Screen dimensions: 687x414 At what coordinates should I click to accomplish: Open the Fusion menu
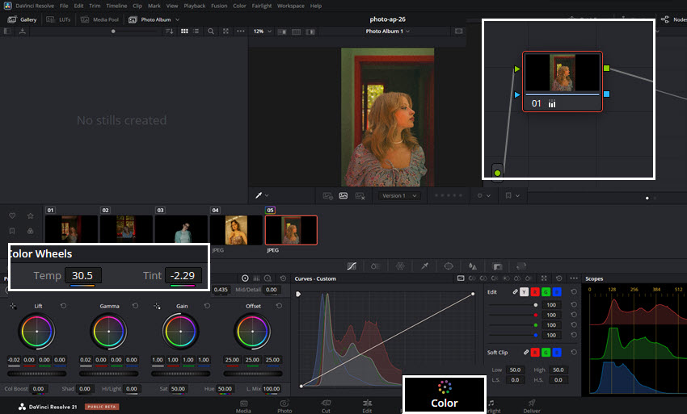pos(219,6)
